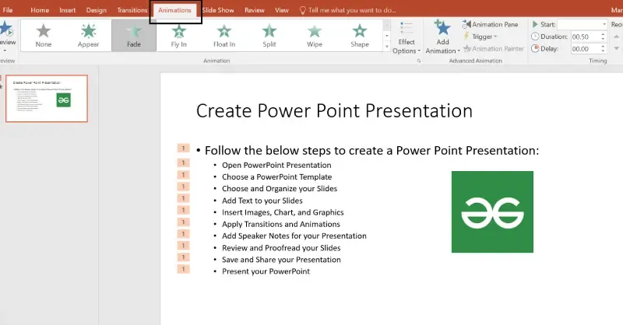Switch to the Review tab
This screenshot has height=325, width=623.
(x=255, y=10)
